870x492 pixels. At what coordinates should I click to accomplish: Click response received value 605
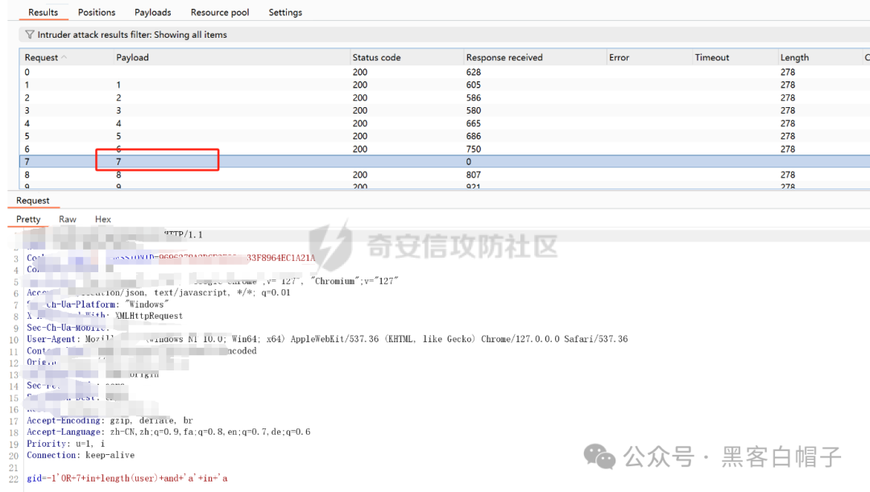474,85
